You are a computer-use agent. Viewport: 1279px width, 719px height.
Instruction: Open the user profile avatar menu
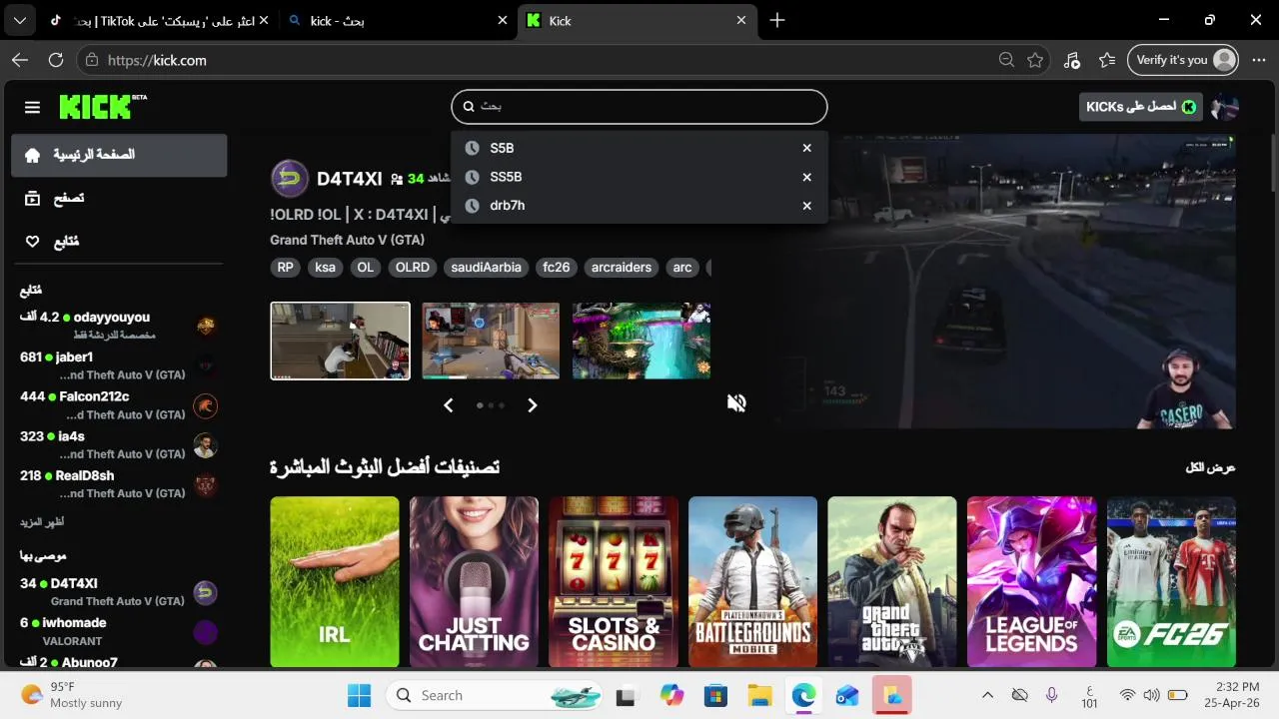click(1224, 107)
